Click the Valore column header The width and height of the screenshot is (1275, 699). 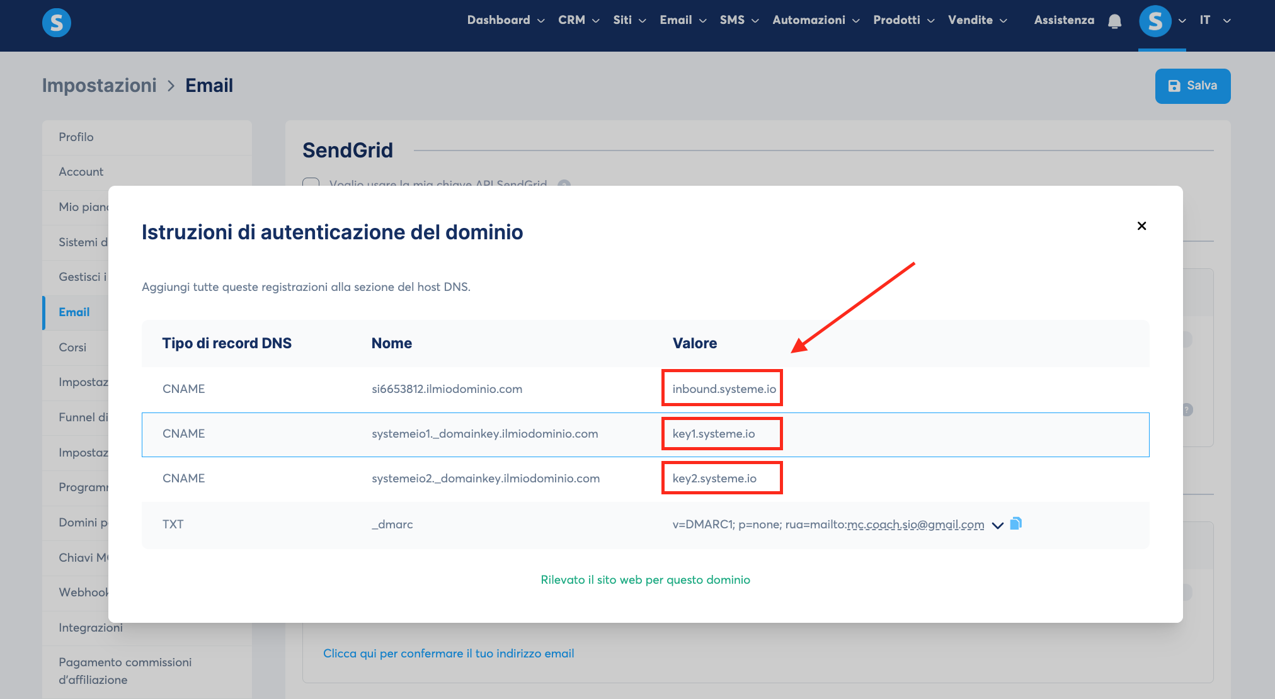pyautogui.click(x=695, y=343)
